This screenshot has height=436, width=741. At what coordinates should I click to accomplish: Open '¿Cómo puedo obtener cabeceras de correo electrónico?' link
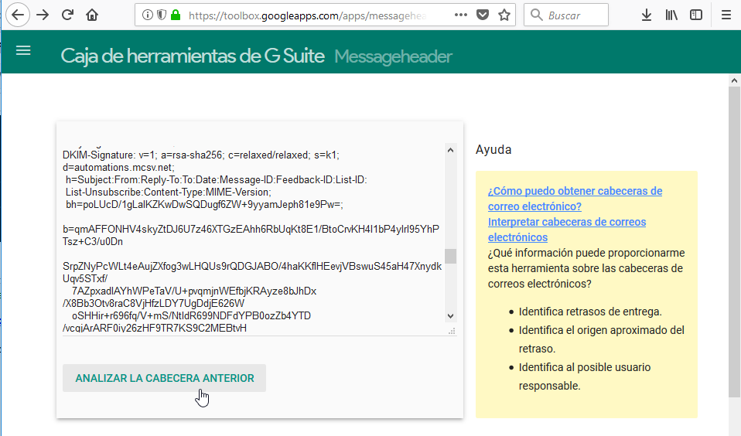[575, 199]
